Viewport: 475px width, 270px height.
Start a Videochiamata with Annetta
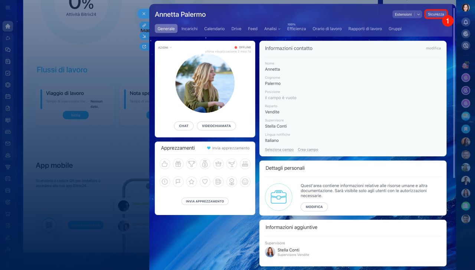[x=216, y=126]
